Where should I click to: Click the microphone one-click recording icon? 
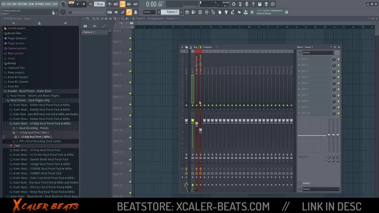(247, 4)
